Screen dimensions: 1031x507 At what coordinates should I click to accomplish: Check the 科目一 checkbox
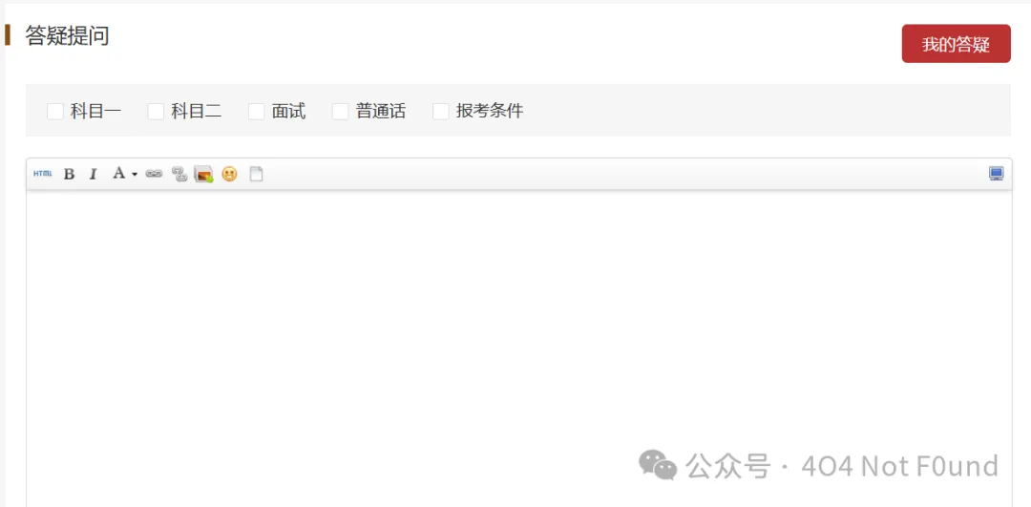(55, 111)
